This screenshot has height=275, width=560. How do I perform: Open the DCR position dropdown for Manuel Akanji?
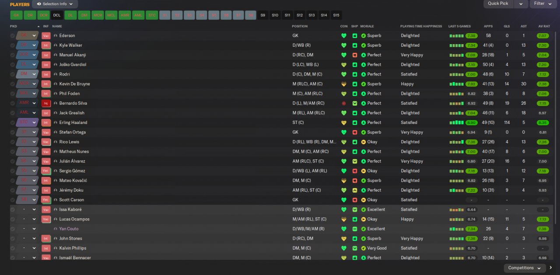pos(34,55)
